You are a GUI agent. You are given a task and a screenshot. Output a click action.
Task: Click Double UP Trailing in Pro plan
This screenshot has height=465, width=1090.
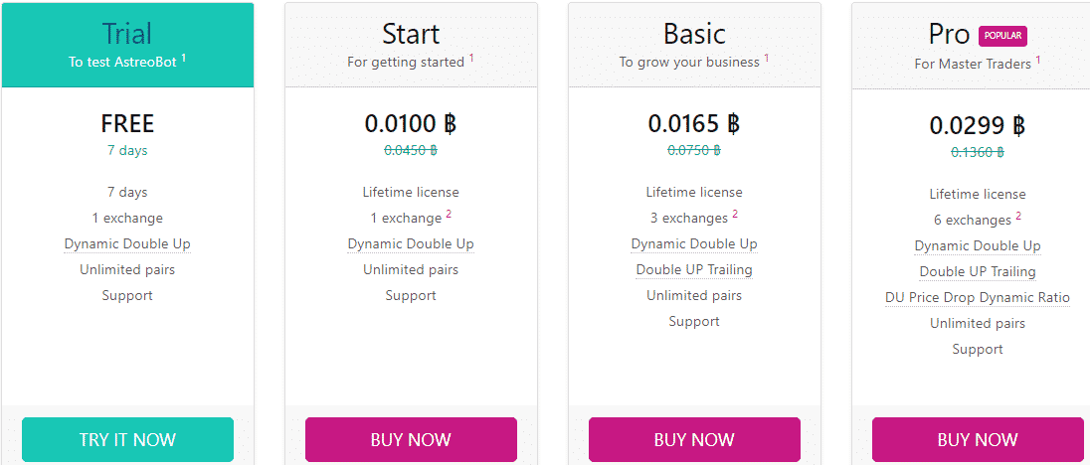(x=978, y=272)
